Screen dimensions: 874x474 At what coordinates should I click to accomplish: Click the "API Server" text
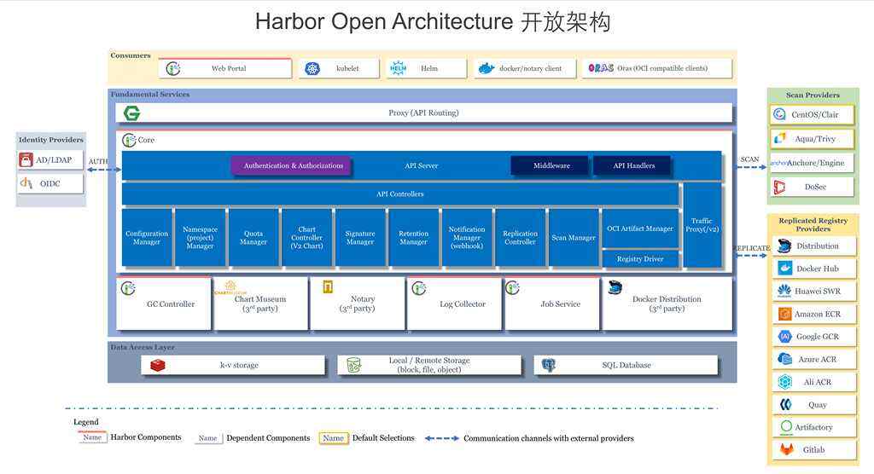(x=422, y=166)
